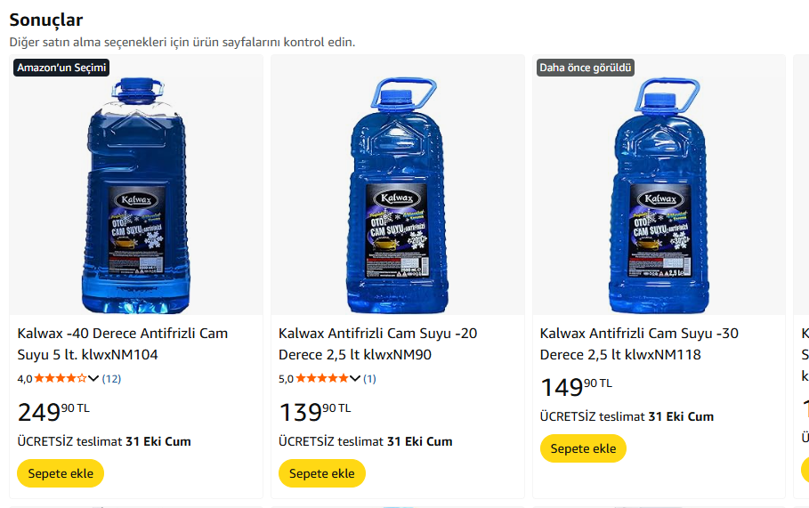This screenshot has width=809, height=508.
Task: Add Kalwax -40 Derece 5 lt to cart
Action: (61, 473)
